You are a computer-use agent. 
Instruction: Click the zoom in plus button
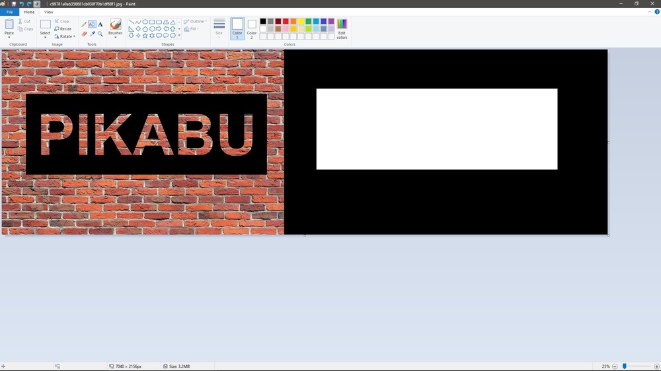click(x=656, y=366)
